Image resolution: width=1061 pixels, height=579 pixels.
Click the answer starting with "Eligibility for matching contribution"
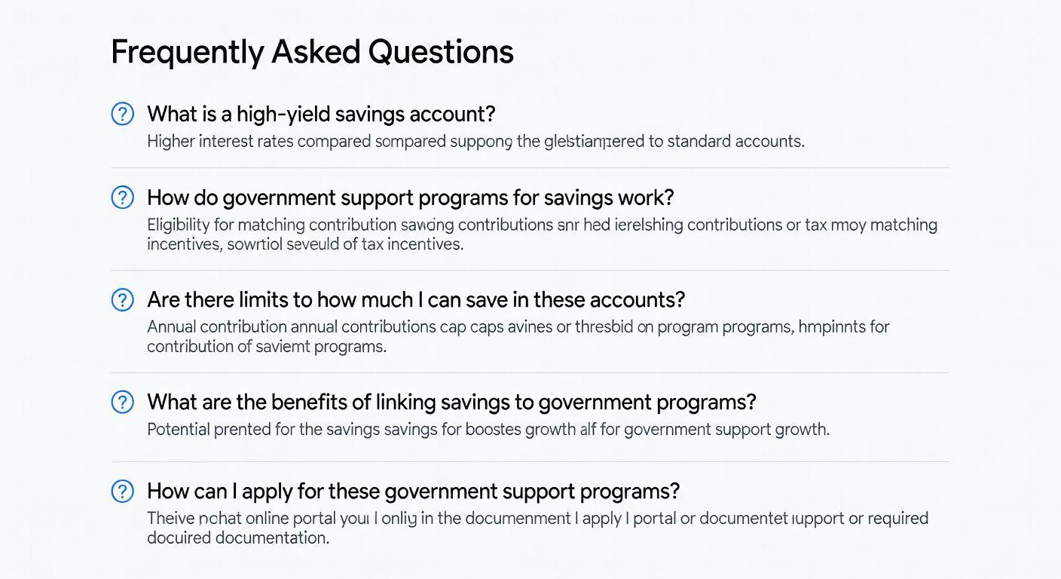tap(542, 234)
